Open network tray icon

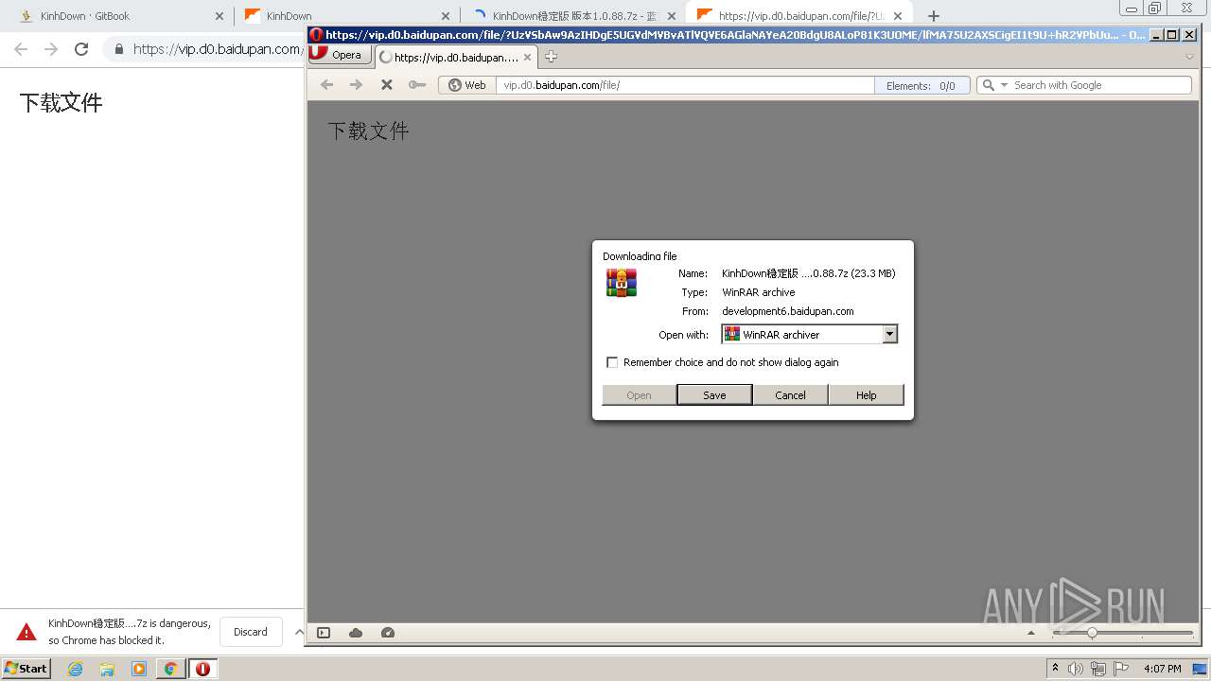click(1098, 669)
